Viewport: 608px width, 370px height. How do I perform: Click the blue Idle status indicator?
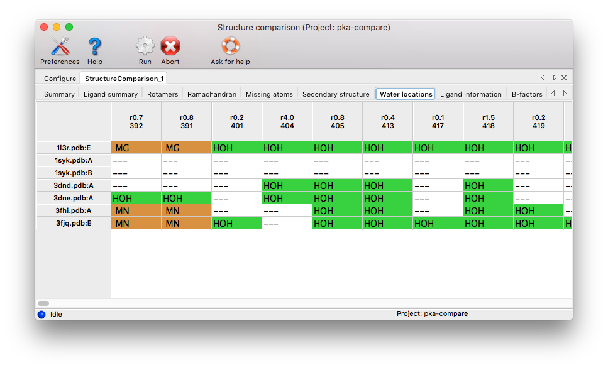pos(41,314)
